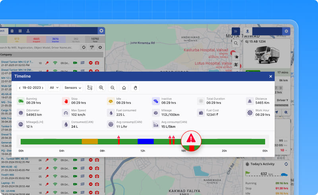Open map search magnifier tool
This screenshot has height=195, width=318.
click(x=236, y=43)
